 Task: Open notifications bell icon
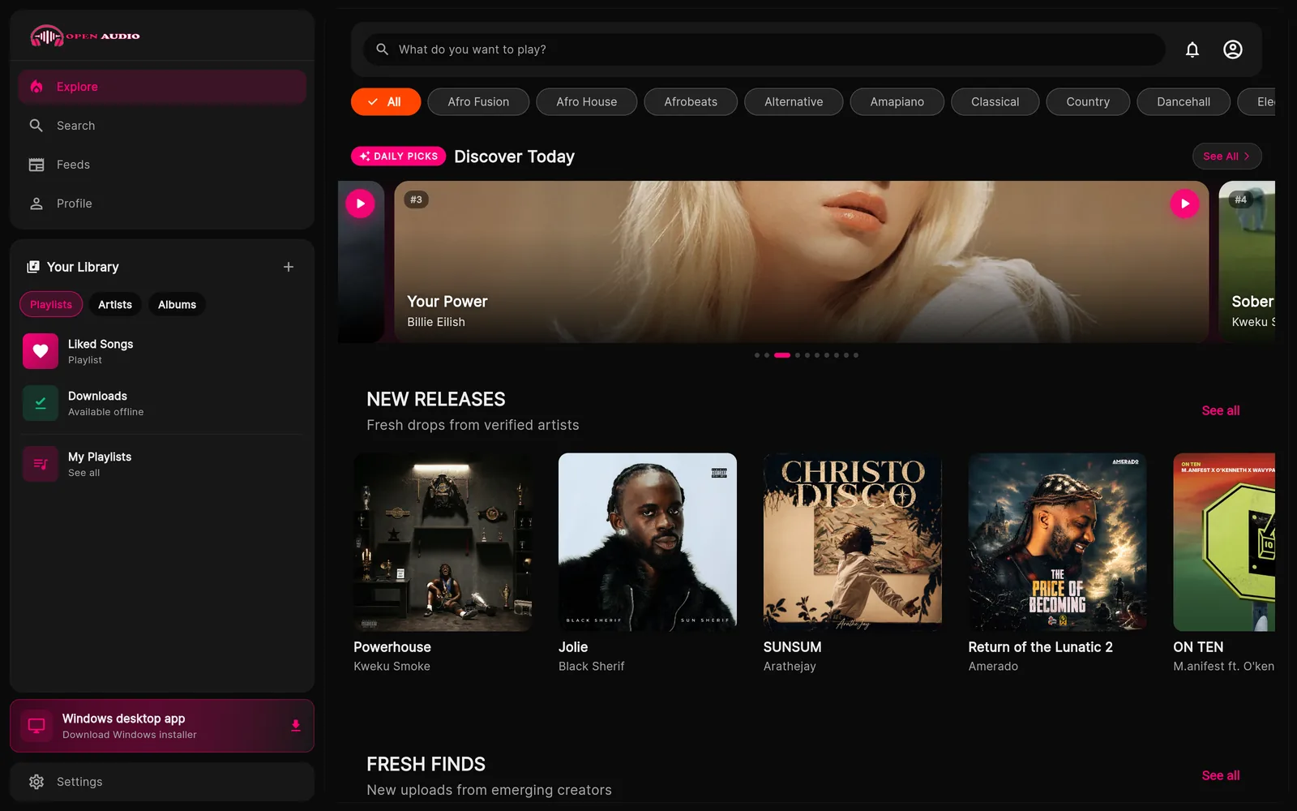(x=1192, y=49)
